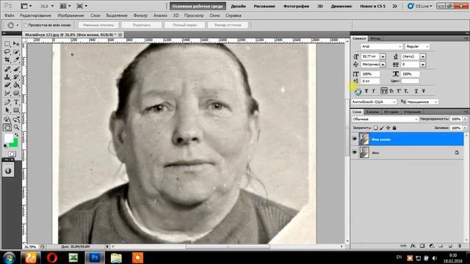Open the Arial font family dropdown
470x264 pixels.
pyautogui.click(x=381, y=46)
